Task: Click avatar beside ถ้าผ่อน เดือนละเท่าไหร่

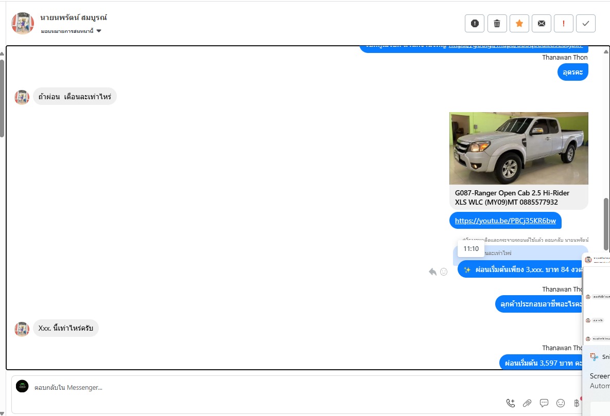Action: click(22, 97)
